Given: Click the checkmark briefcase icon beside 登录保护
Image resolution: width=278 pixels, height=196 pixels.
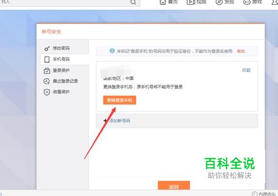Looking at the screenshot, I should click(x=47, y=70).
